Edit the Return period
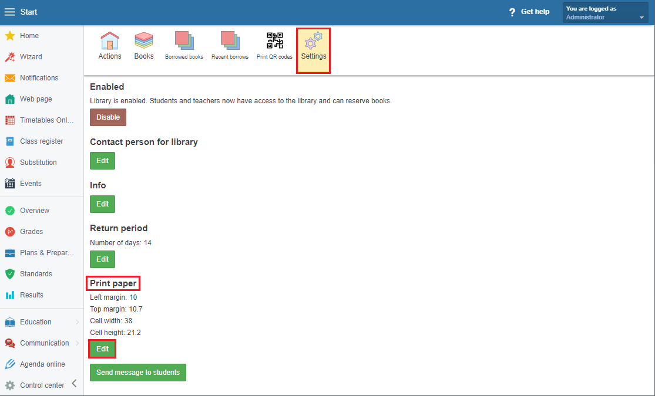655x396 pixels. [x=102, y=259]
